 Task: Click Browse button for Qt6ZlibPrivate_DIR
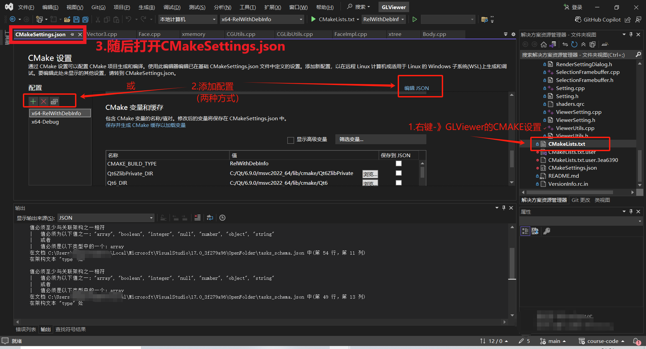(x=370, y=174)
